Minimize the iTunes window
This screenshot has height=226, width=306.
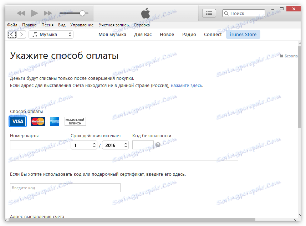(273, 9)
